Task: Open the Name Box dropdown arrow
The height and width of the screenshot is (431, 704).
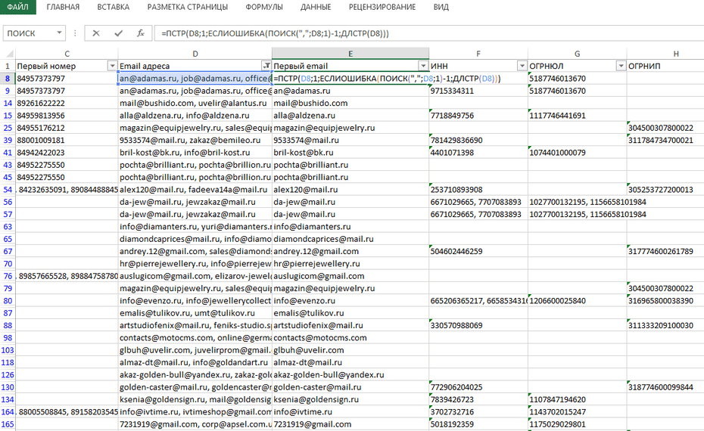Action: pyautogui.click(x=59, y=33)
